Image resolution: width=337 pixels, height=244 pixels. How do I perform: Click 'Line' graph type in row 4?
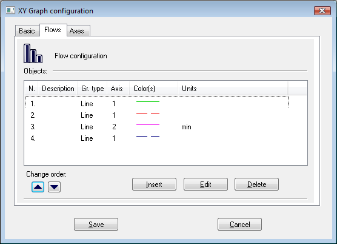tap(87, 138)
